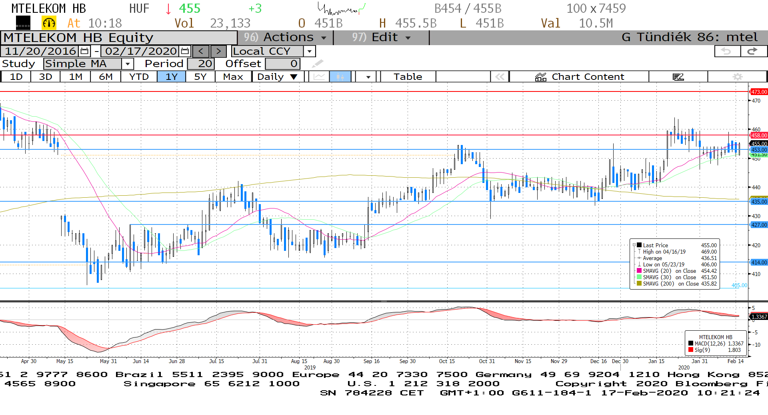Open the 97) Edit menu
The width and height of the screenshot is (768, 415).
tap(381, 38)
